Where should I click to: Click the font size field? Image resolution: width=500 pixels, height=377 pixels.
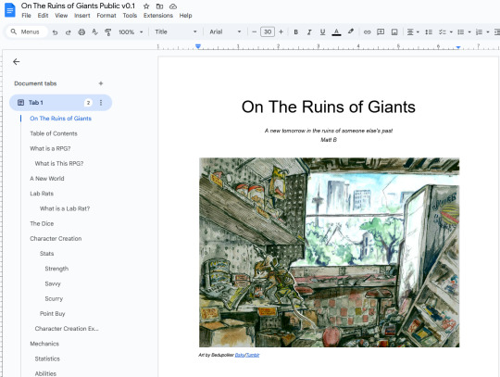click(x=268, y=31)
